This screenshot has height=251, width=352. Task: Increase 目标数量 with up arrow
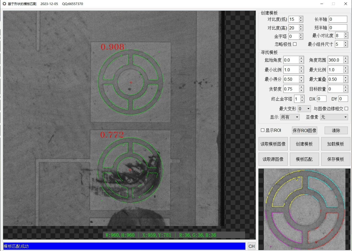click(346, 87)
